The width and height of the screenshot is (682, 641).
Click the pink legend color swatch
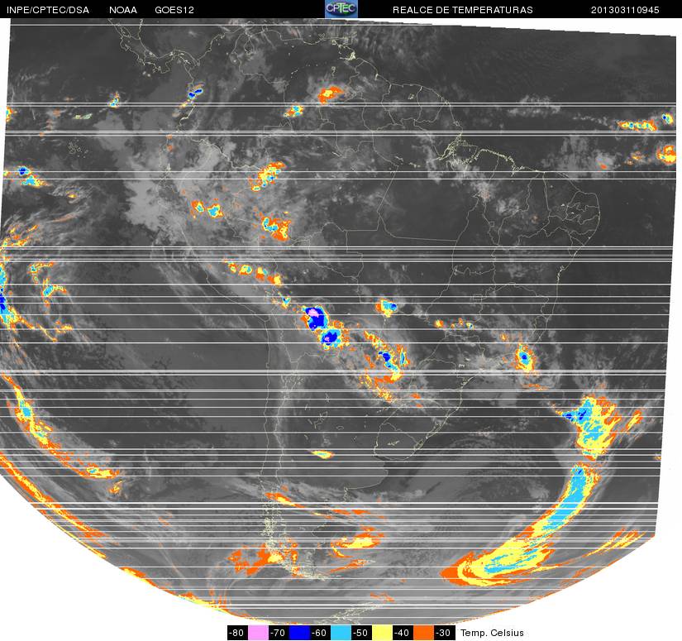pyautogui.click(x=258, y=633)
